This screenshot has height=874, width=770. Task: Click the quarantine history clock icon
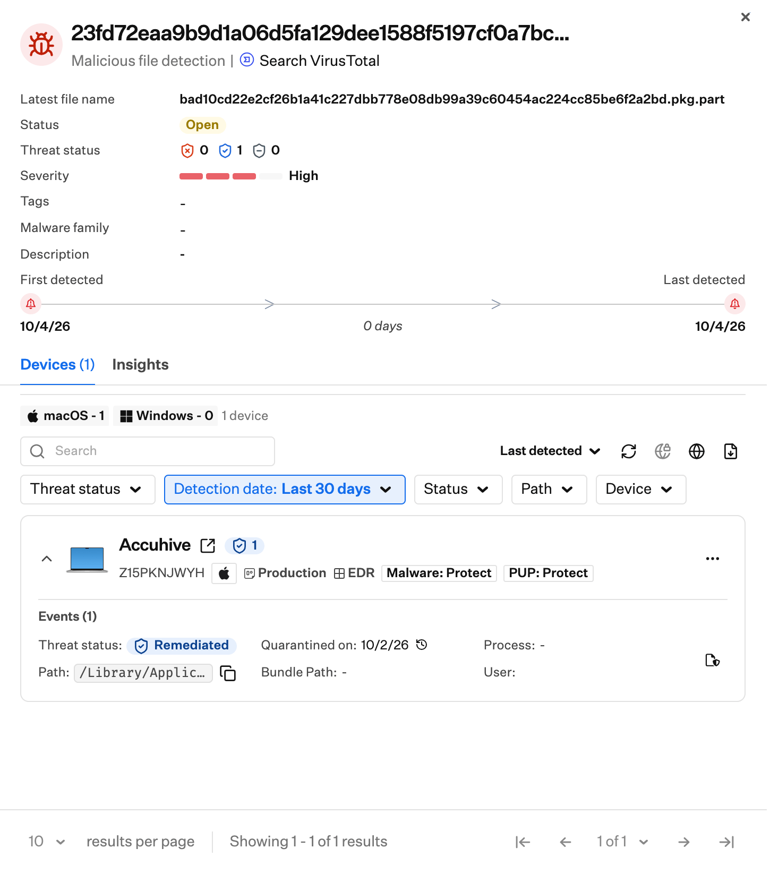pyautogui.click(x=422, y=645)
